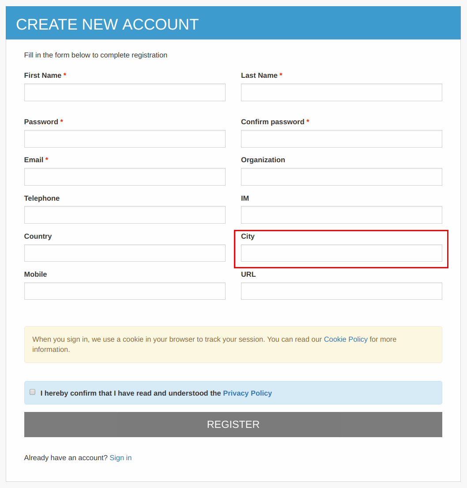Click the First Name input field
The width and height of the screenshot is (467, 488).
point(124,92)
